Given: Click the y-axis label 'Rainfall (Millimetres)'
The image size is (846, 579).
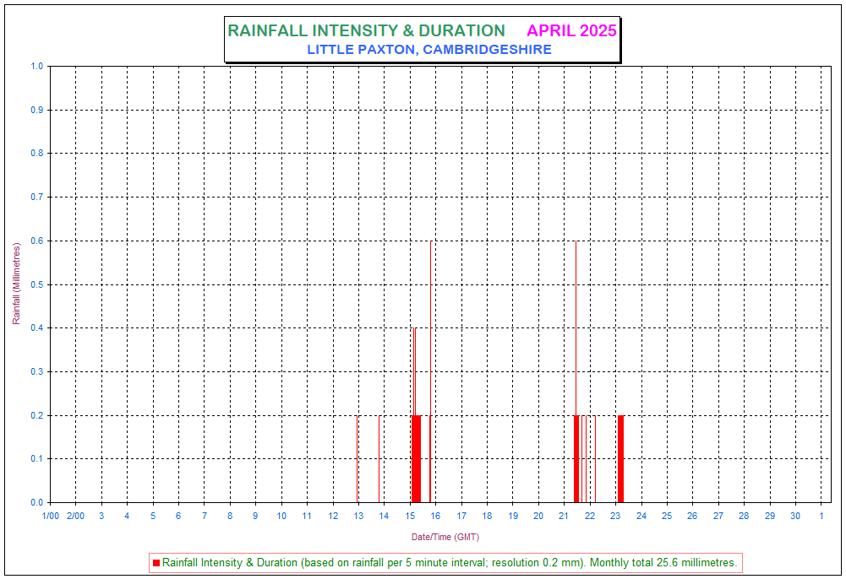Looking at the screenshot, I should tap(16, 284).
